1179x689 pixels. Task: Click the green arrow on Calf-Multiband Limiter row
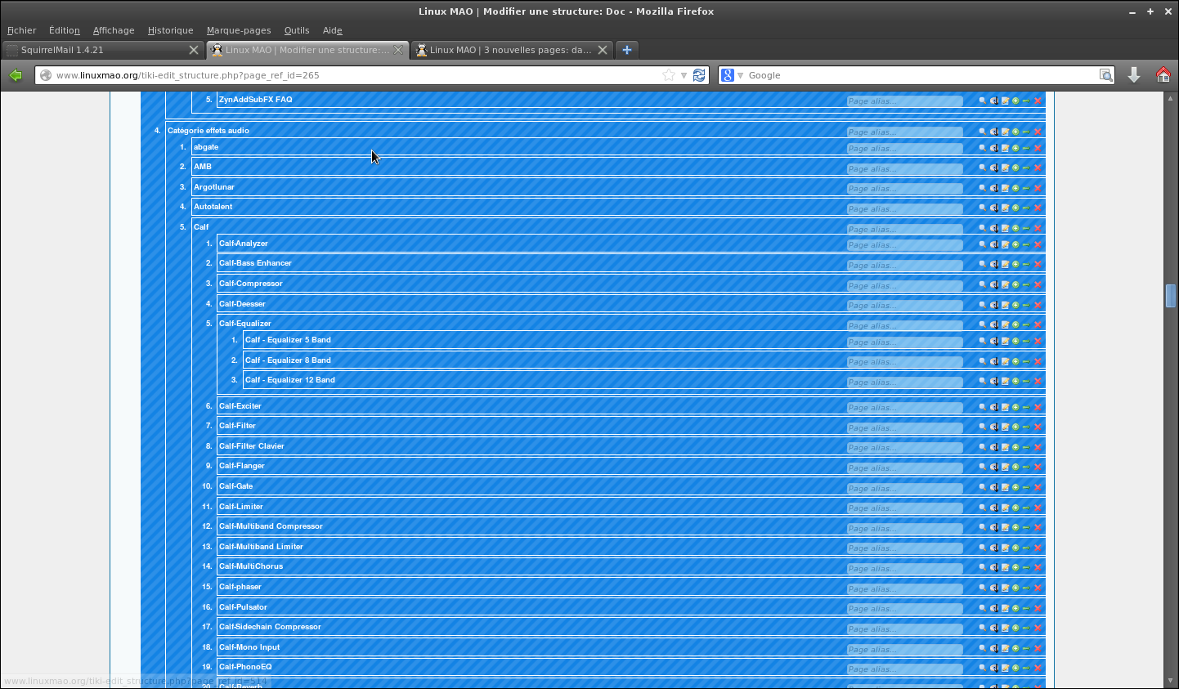(1026, 548)
